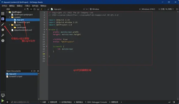Viewport: 179px width, 104px height.
Task: Toggle synchronize with editor link icon
Action: coord(31,9)
